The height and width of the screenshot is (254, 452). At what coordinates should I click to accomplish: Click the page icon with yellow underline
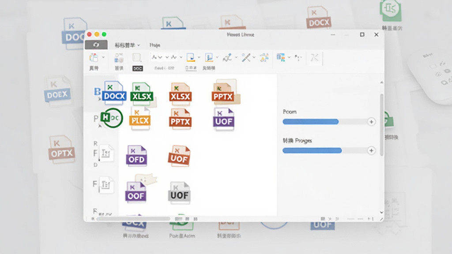click(x=191, y=57)
